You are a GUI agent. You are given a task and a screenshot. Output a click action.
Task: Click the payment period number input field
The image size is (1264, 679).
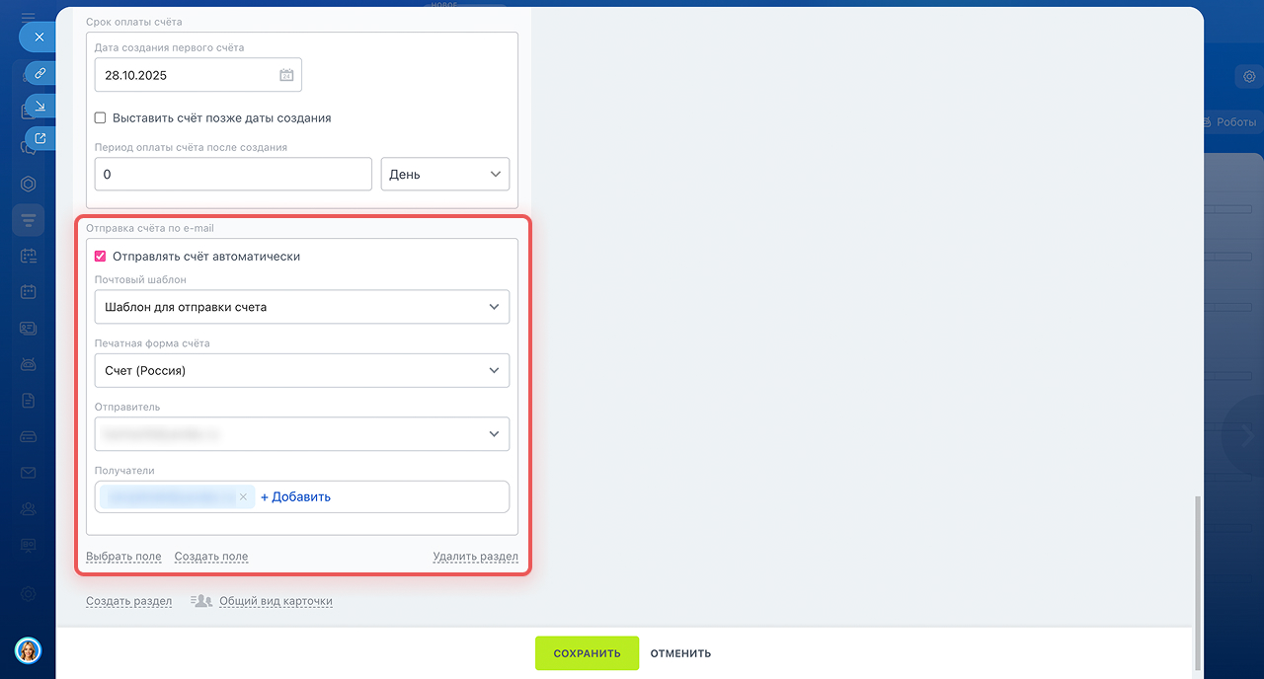233,174
